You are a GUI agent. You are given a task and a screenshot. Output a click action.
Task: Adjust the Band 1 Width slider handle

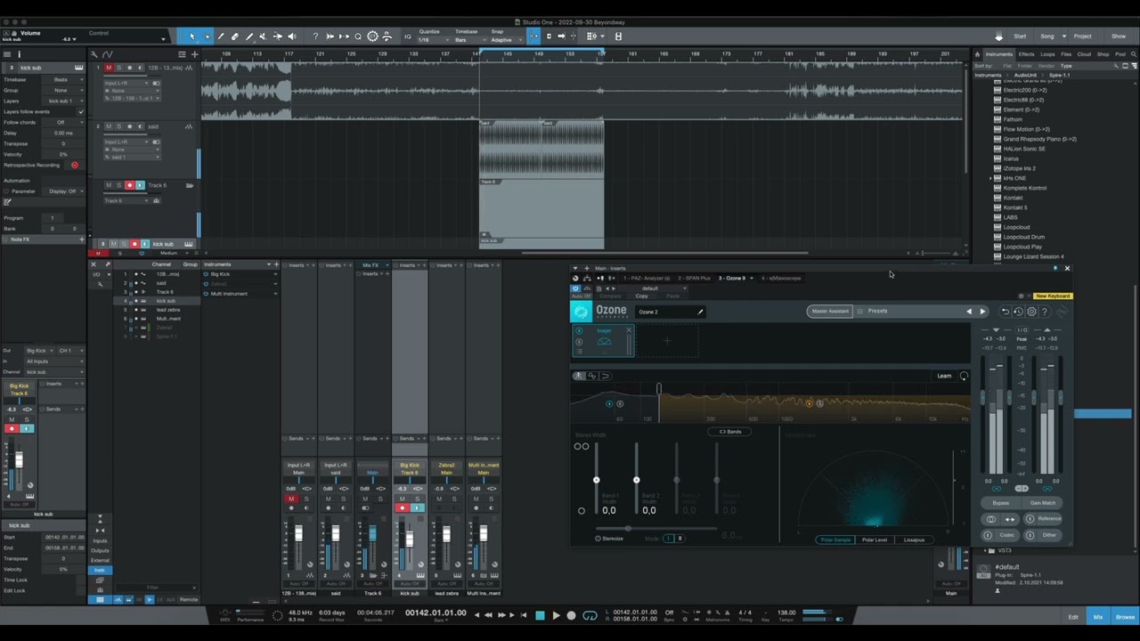tap(596, 480)
